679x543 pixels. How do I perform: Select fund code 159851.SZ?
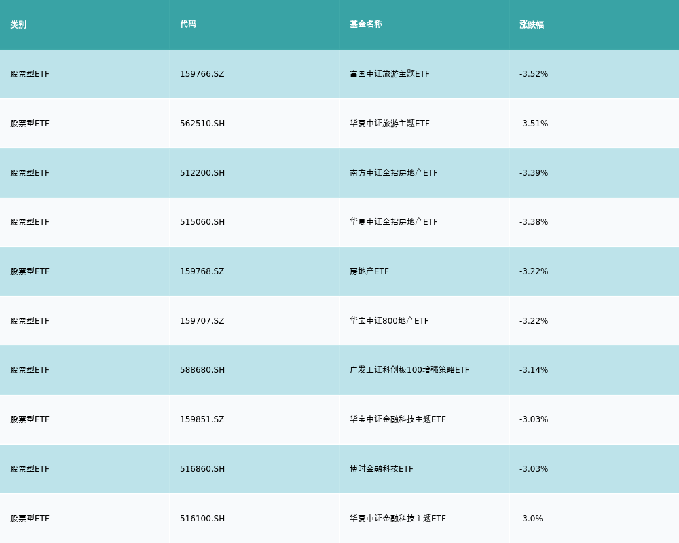(202, 419)
